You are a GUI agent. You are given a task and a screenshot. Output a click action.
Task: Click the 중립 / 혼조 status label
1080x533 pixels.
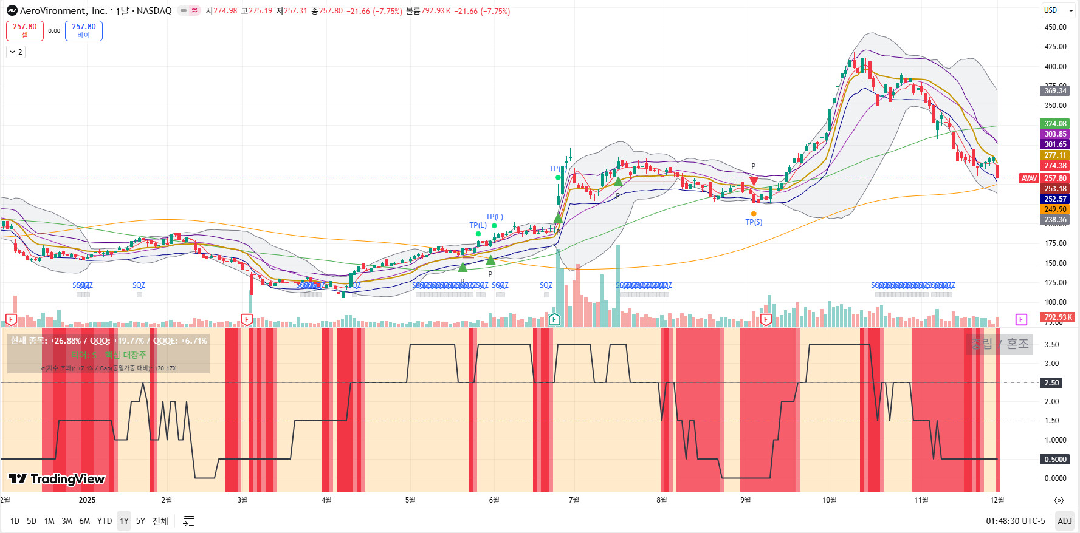(1000, 344)
